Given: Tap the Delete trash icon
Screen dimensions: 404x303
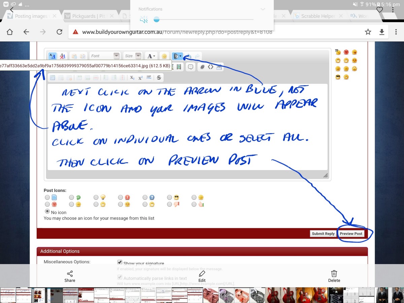Looking at the screenshot, I should pyautogui.click(x=334, y=276).
